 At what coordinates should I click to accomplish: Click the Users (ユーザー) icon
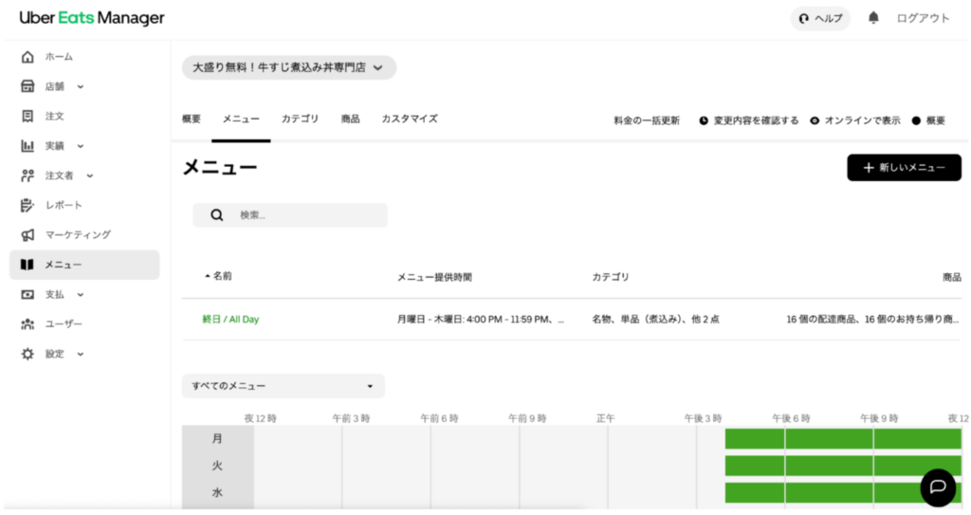(x=27, y=323)
